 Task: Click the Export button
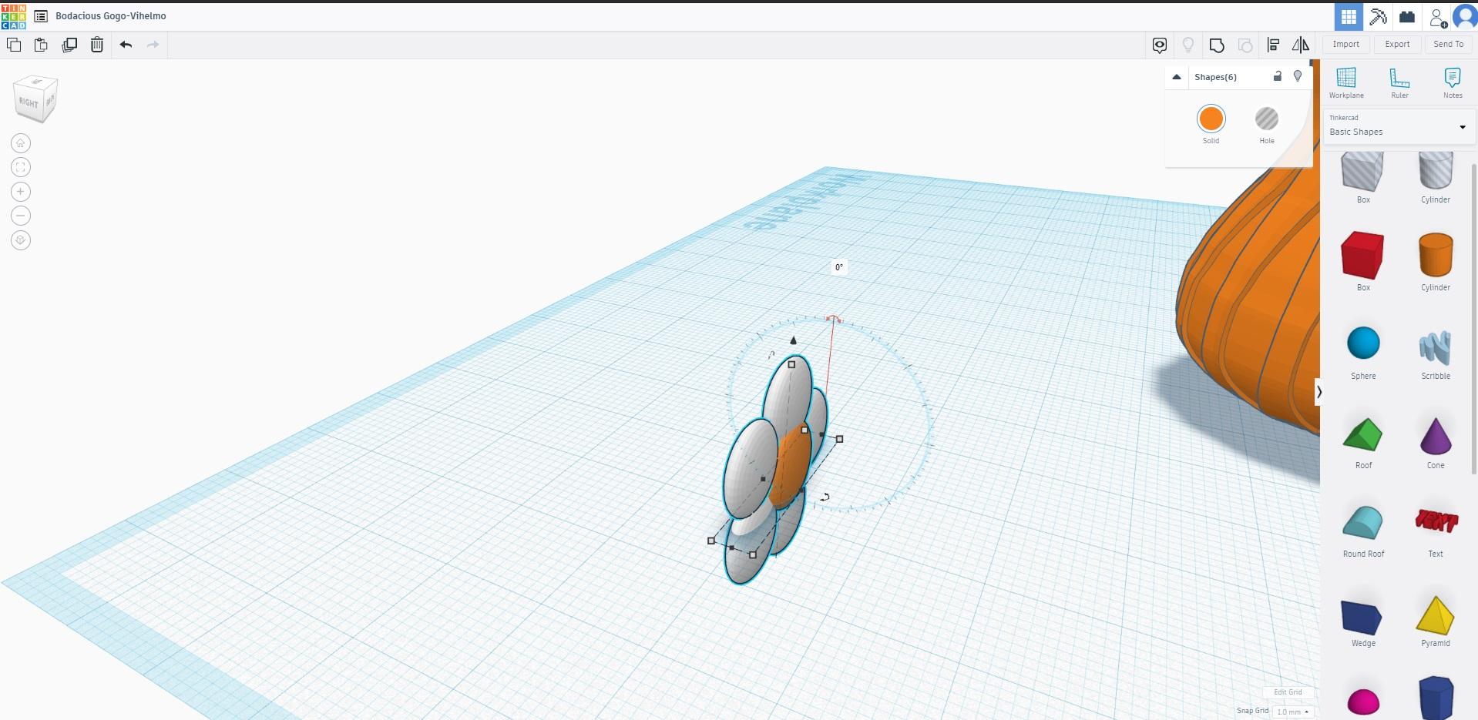1397,45
